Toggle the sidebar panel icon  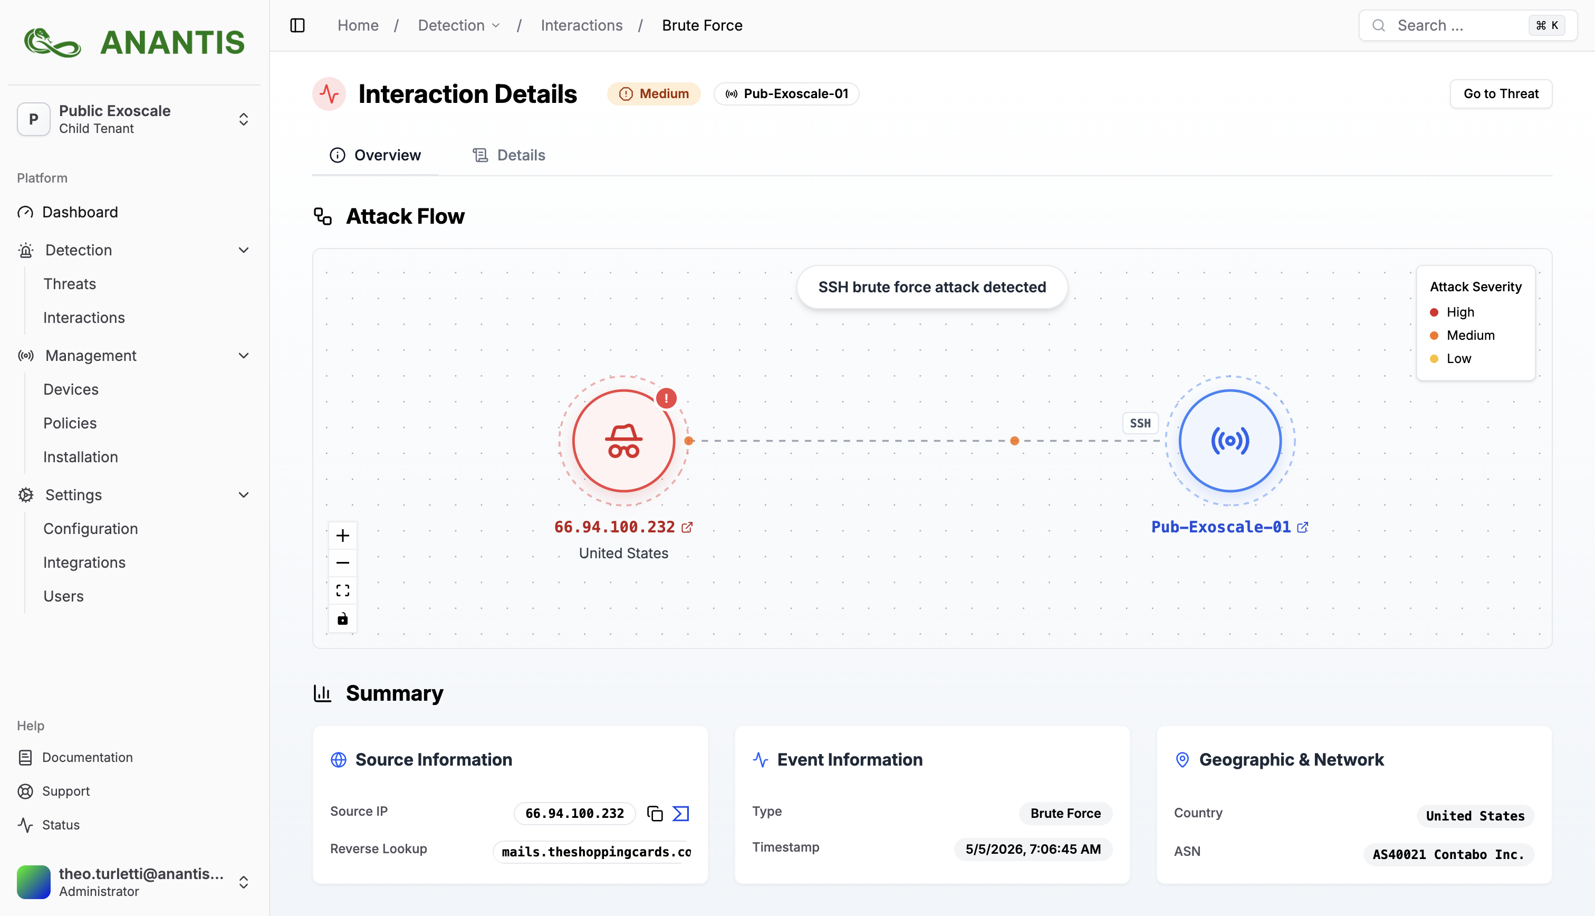tap(297, 25)
